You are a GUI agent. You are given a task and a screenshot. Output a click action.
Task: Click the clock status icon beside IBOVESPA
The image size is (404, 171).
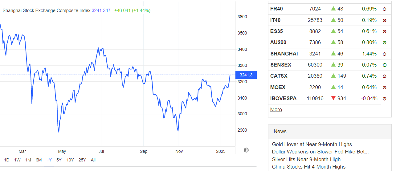tap(385, 99)
